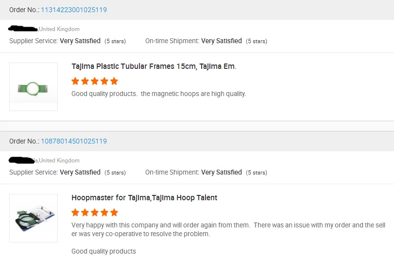Click third star of Hoopmaster rating
Screen dimensions: 394x256
coord(95,212)
